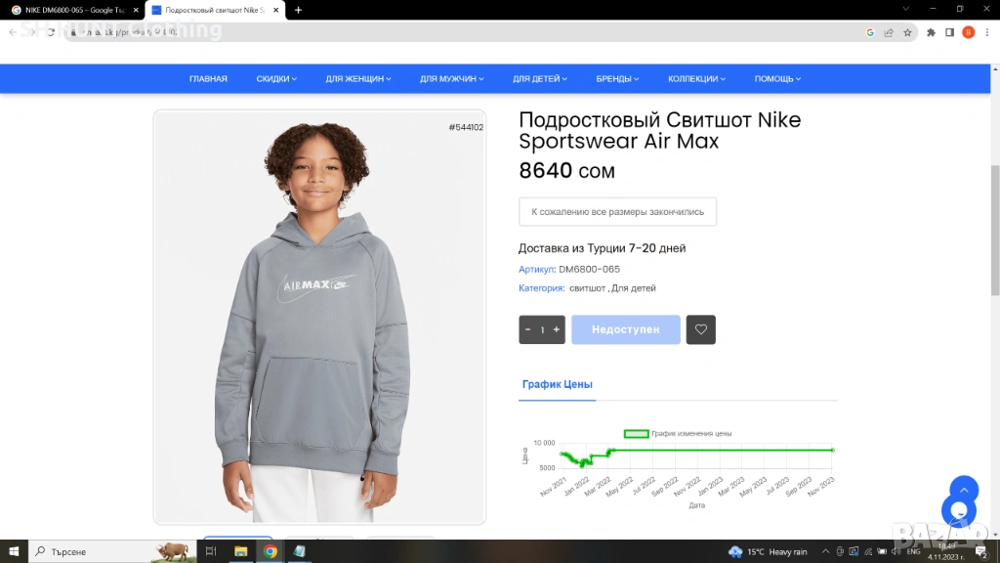Open the Chrome side panel icon

pos(949,32)
